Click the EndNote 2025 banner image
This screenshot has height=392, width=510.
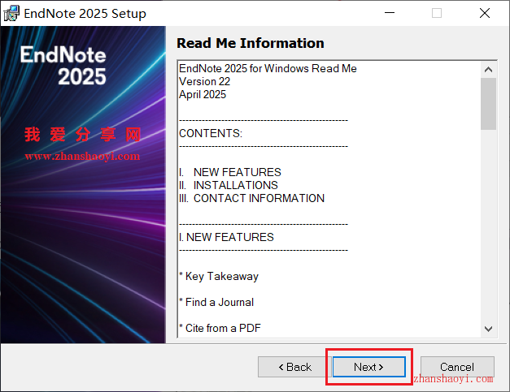(83, 184)
